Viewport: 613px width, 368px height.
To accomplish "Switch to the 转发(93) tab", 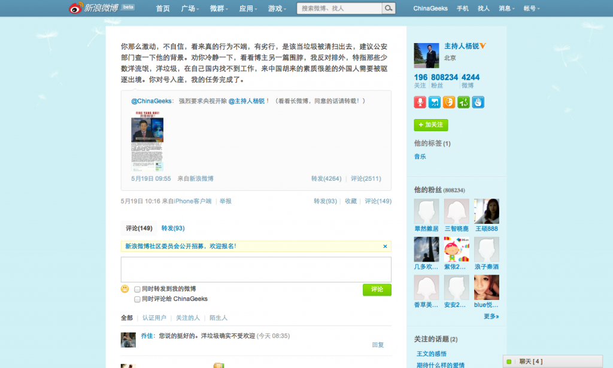I will click(x=172, y=228).
